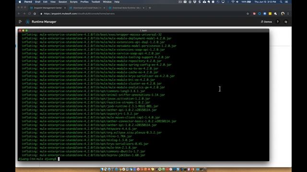307x172 pixels.
Task: Click the red browser extension icon
Action: pyautogui.click(x=254, y=14)
